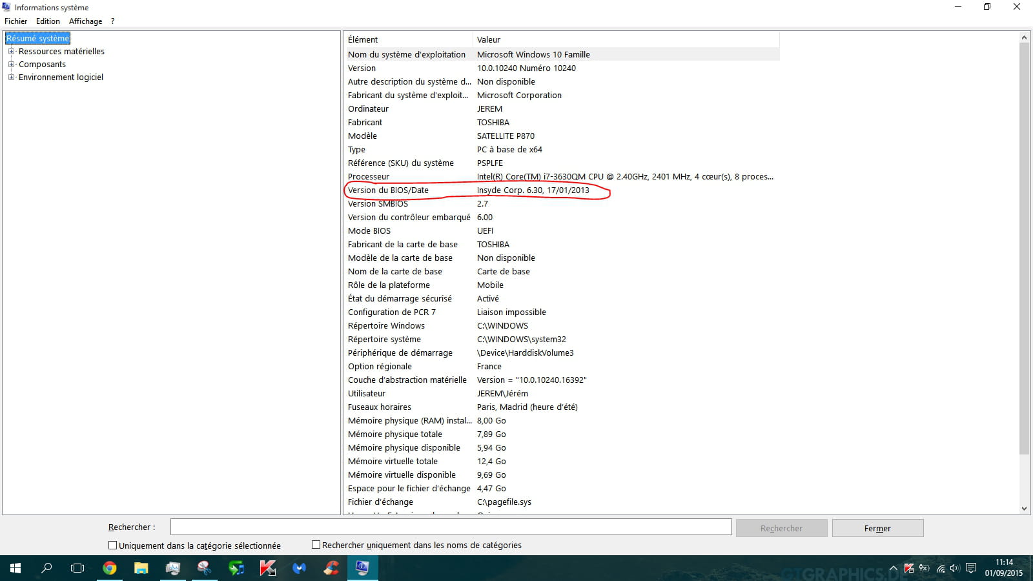Select Répertoire Windows row
The image size is (1033, 581).
click(562, 325)
